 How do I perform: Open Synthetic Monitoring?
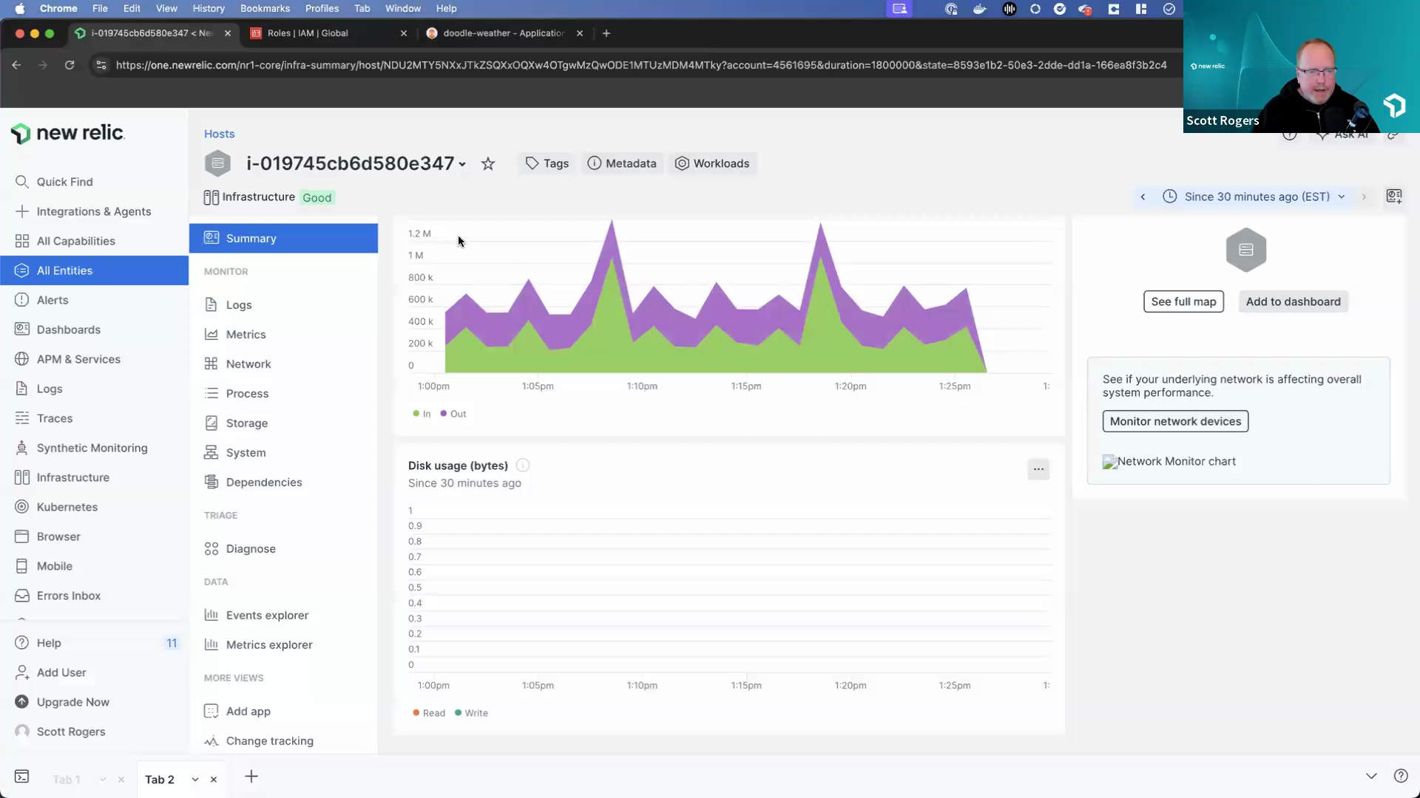click(x=92, y=448)
